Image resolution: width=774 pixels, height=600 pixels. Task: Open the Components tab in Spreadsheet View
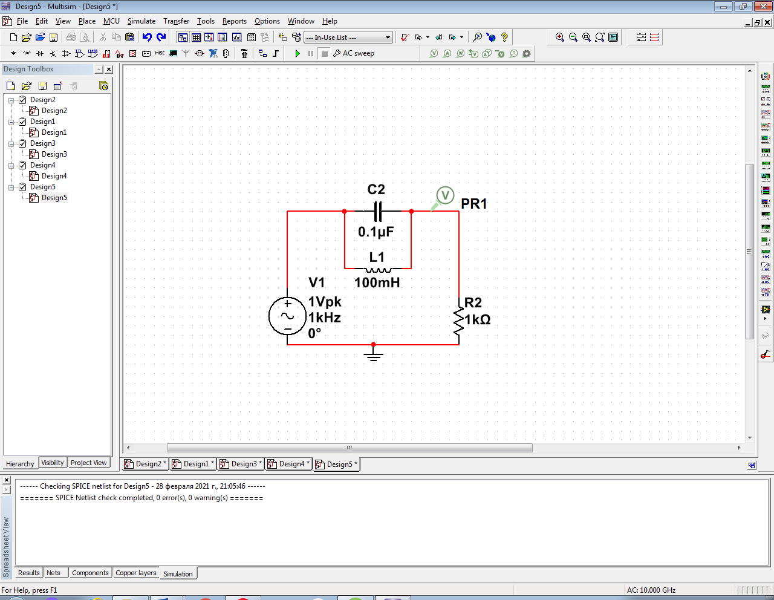click(90, 573)
